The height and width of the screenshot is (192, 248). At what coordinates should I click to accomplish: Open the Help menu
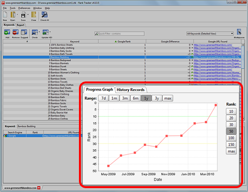click(x=47, y=8)
